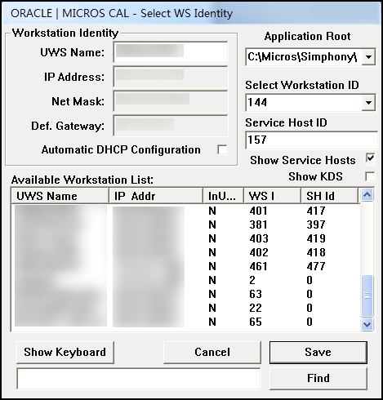Screen dimensions: 383x400
Task: Click the Def. Gateway field
Action: [171, 126]
